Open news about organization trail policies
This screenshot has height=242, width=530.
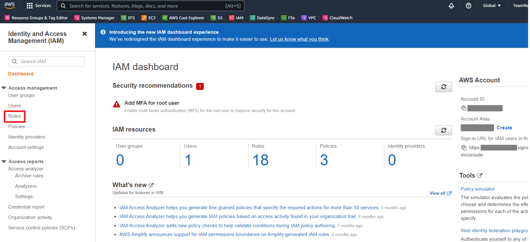[238, 216]
